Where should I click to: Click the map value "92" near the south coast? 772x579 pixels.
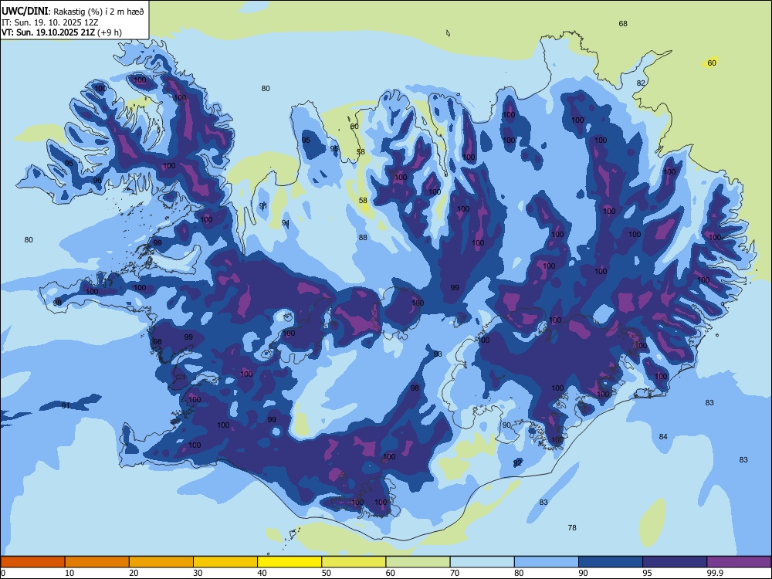tap(517, 462)
